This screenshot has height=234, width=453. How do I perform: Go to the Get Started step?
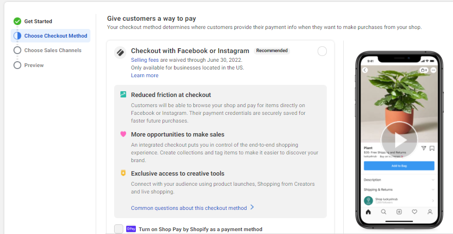(38, 21)
